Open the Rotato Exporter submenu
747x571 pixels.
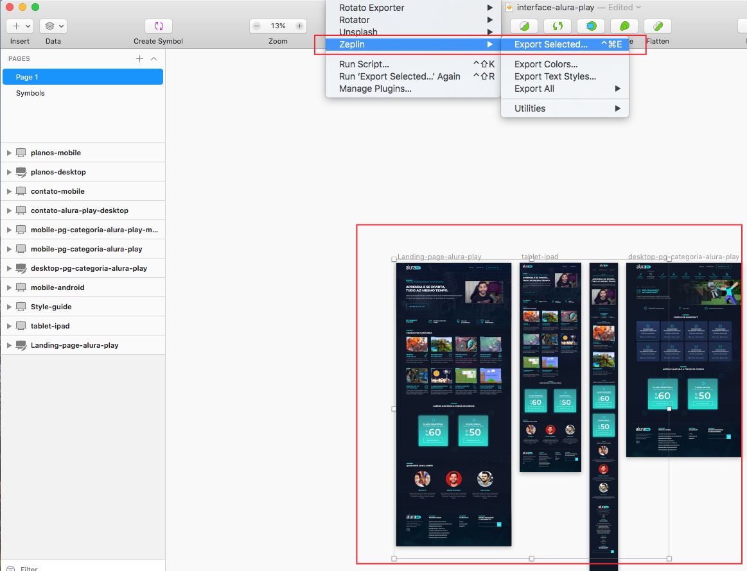(x=413, y=8)
